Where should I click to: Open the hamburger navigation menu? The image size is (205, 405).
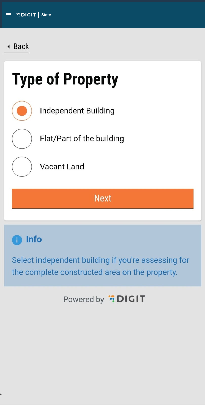(x=9, y=15)
